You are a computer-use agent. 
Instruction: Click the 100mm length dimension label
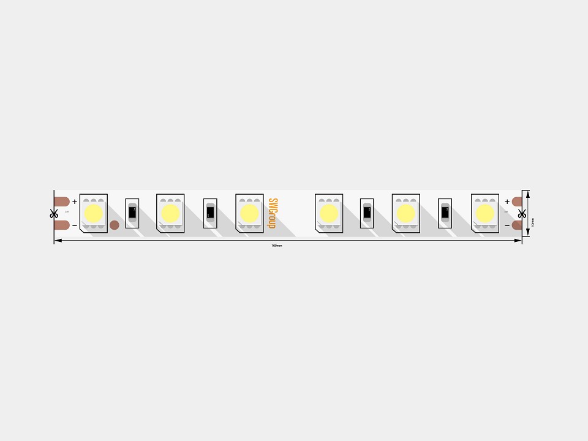coord(277,246)
